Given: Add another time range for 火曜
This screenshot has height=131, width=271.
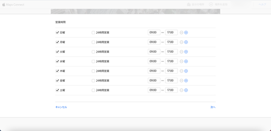Looking at the screenshot, I should pos(186,52).
